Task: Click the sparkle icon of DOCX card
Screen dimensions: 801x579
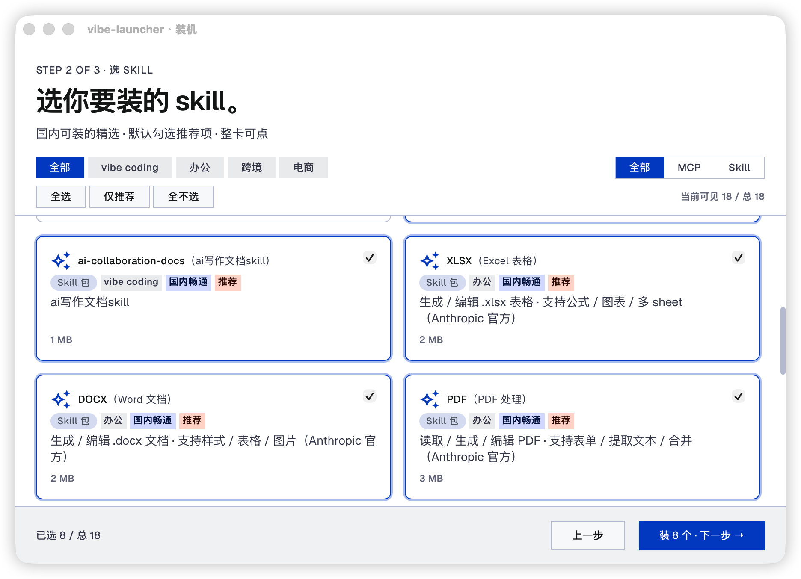Action: (x=61, y=399)
